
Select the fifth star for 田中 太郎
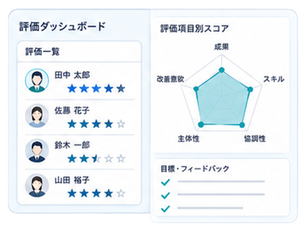click(121, 89)
